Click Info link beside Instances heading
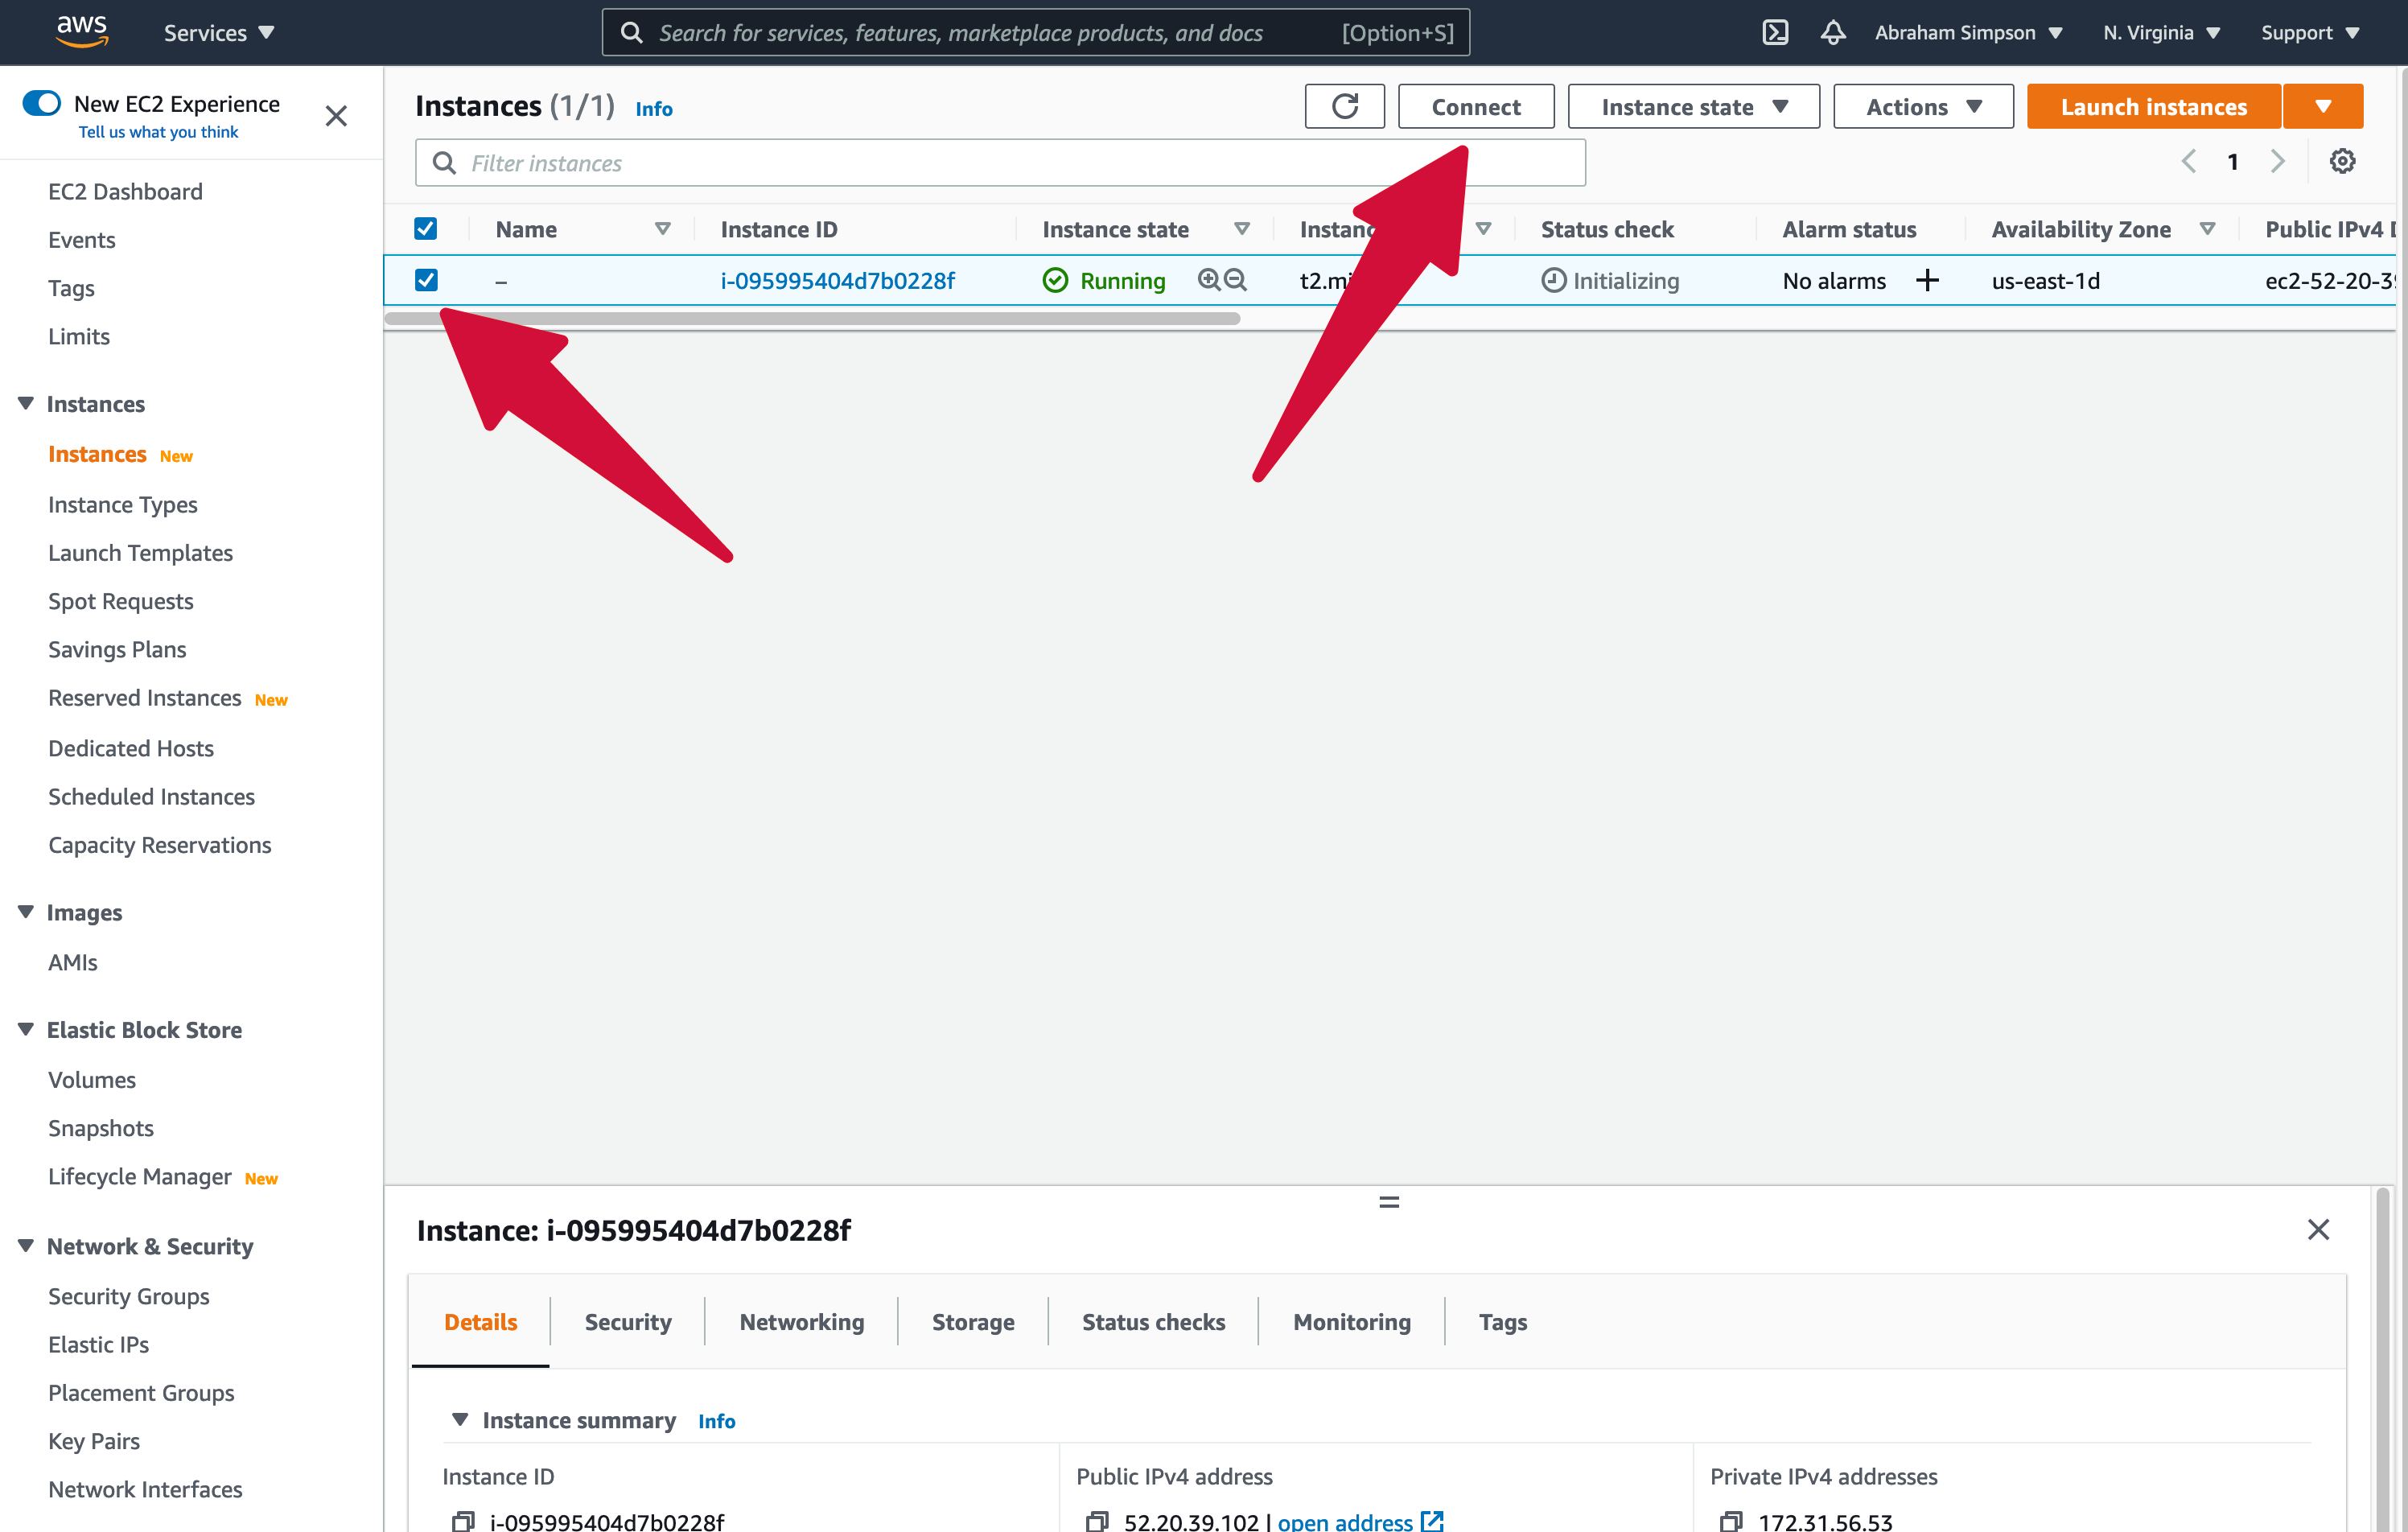Screen dimensions: 2408x1532 (x=654, y=108)
